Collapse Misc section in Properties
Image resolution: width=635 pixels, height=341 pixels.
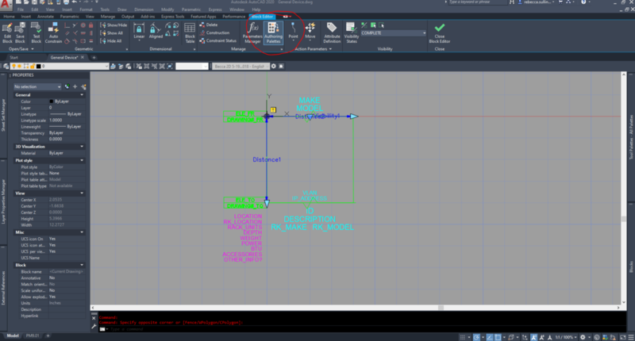coord(82,232)
